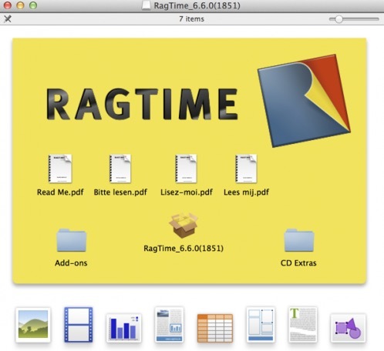Image resolution: width=384 pixels, height=351 pixels.
Task: Click the window title RagTime_6.6.0(1851)
Action: (197, 5)
